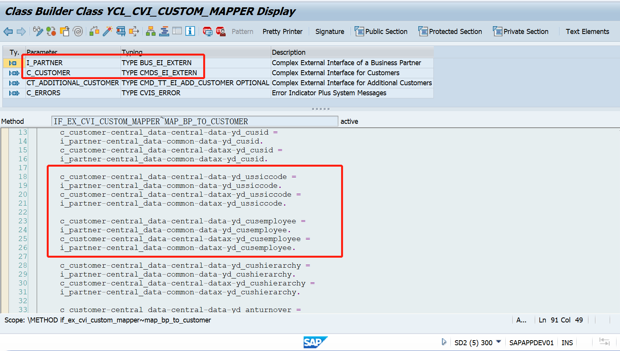This screenshot has height=351, width=620.
Task: Open the Private Section
Action: pos(521,32)
